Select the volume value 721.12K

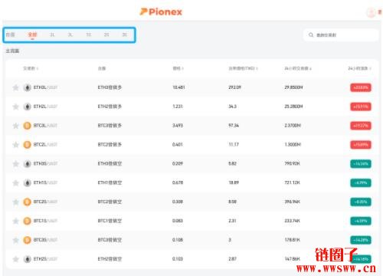point(293,183)
